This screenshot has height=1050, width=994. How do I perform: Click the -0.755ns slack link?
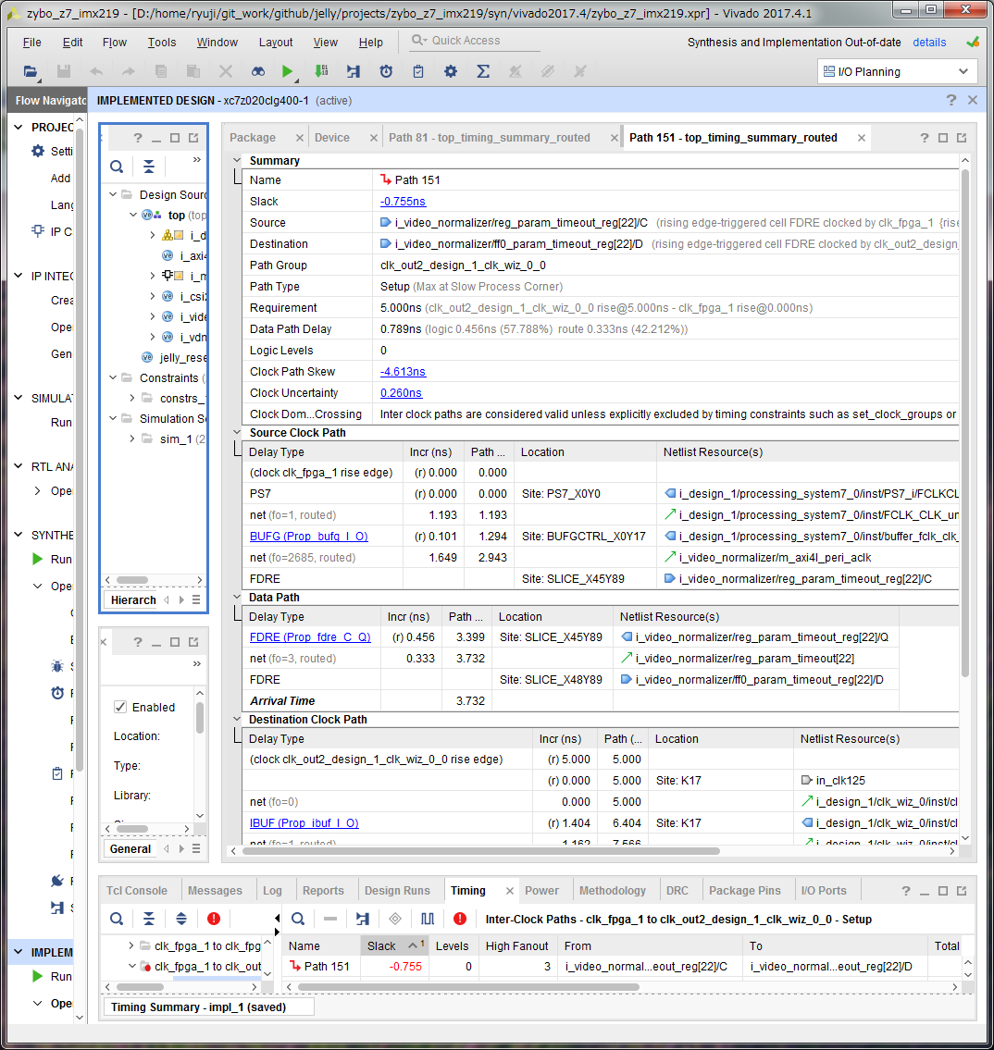(x=403, y=201)
